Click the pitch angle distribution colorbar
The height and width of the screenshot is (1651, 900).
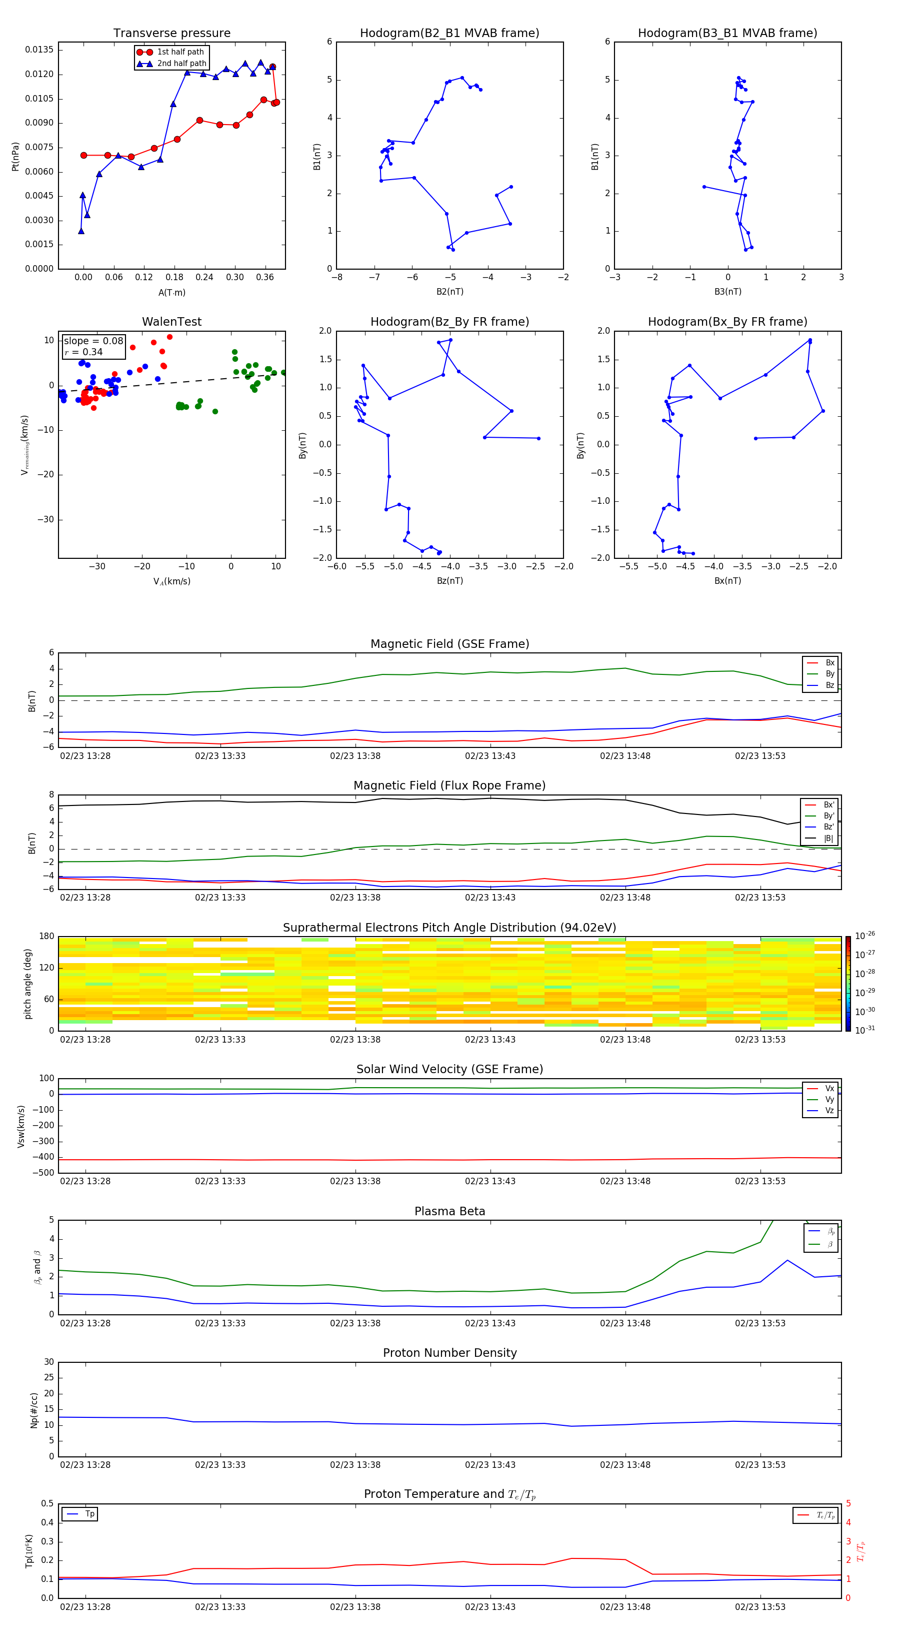pyautogui.click(x=848, y=984)
